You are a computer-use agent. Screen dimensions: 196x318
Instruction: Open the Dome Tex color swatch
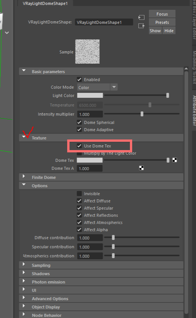pyautogui.click(x=90, y=160)
